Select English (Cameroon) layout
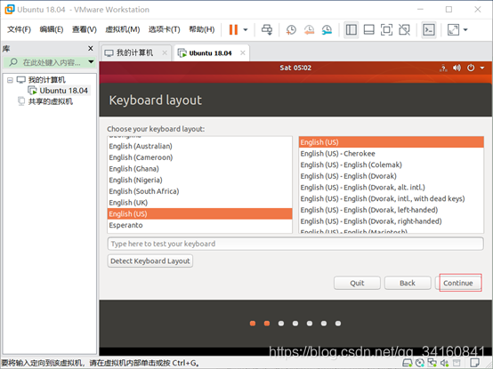Viewport: 493px width, 369px height. coord(199,157)
